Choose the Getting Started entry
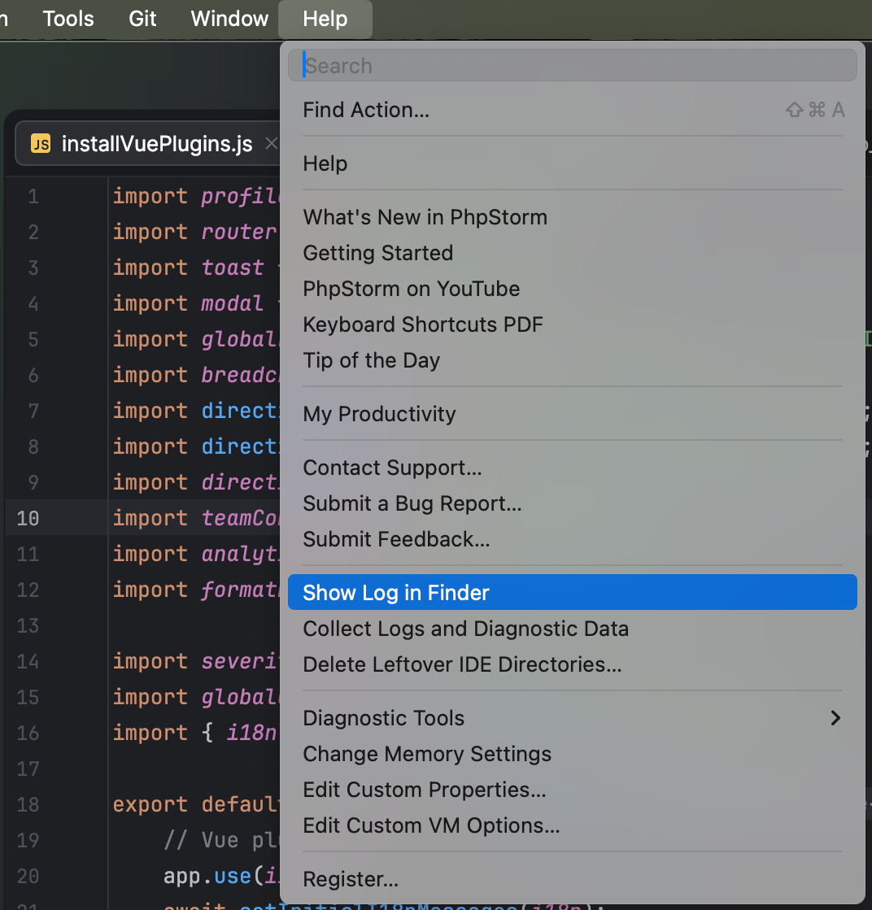The height and width of the screenshot is (910, 872). click(377, 253)
